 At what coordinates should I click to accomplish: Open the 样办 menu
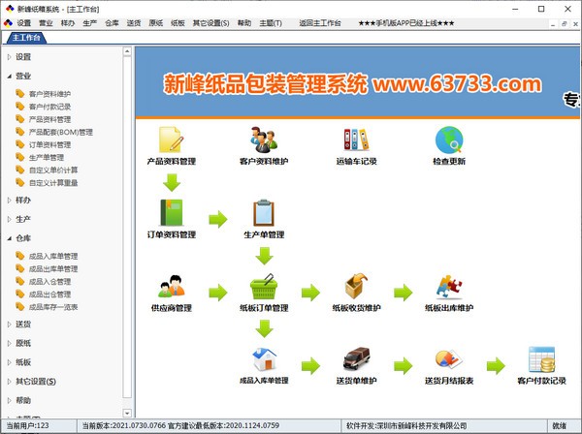[68, 23]
